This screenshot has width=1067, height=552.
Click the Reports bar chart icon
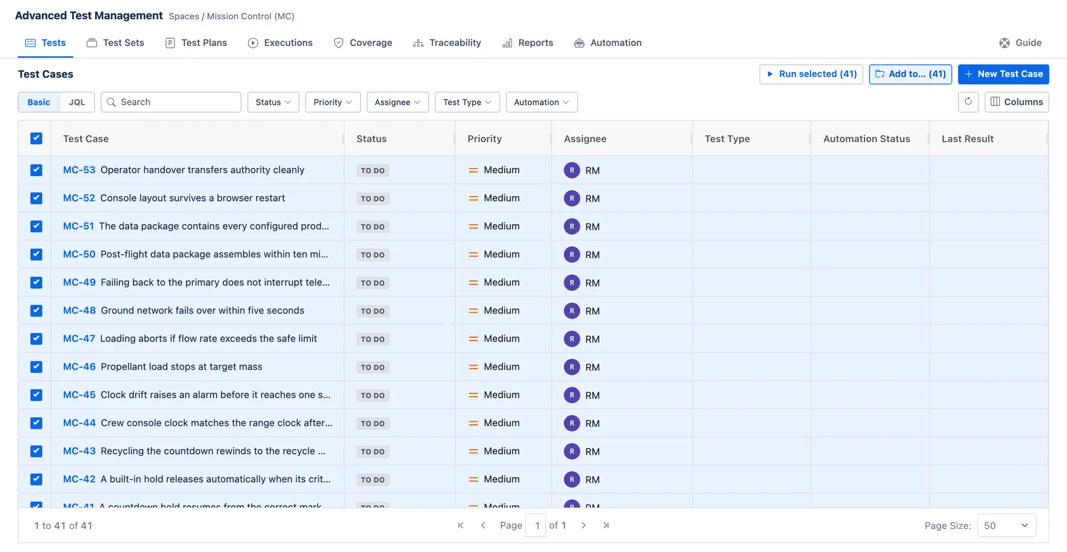click(507, 43)
